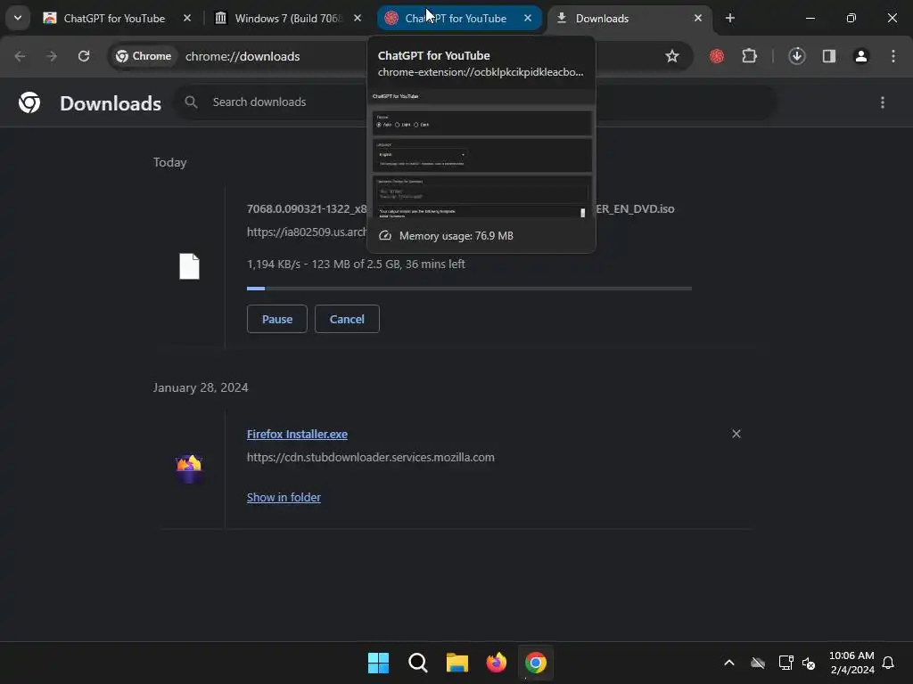The width and height of the screenshot is (913, 684).
Task: Open the Firefox Installer.exe link
Action: coord(297,434)
